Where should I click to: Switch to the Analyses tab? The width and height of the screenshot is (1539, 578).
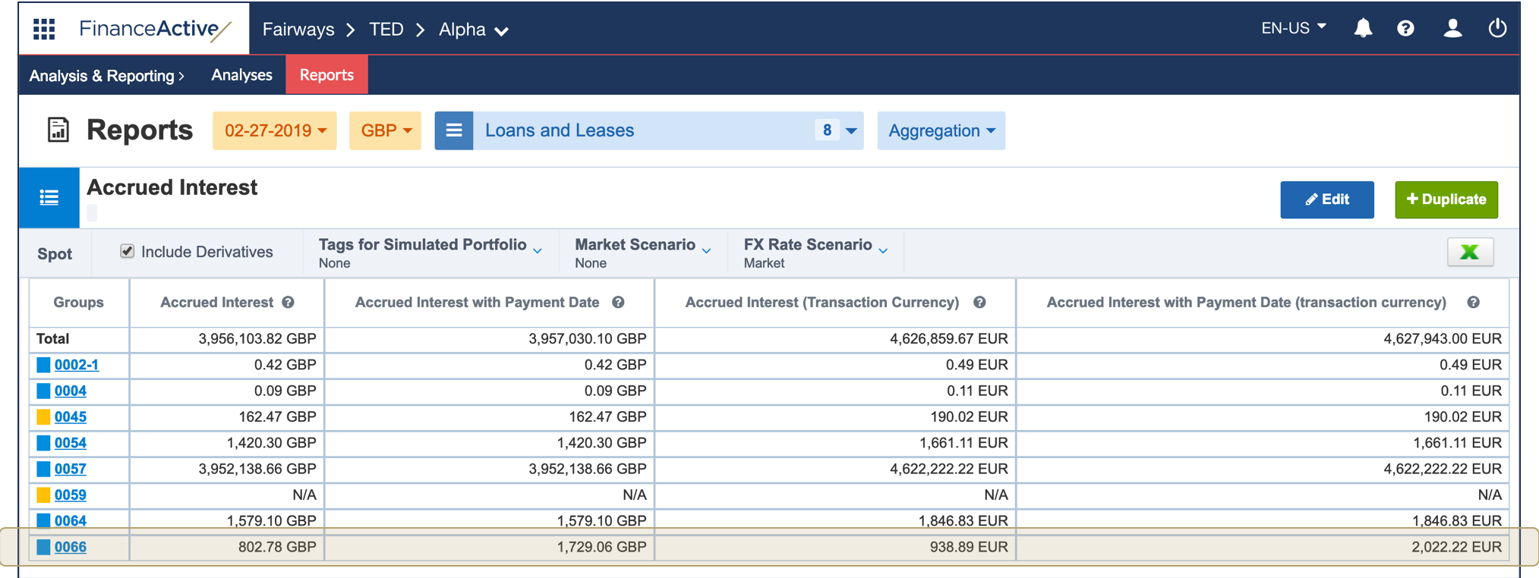click(241, 75)
